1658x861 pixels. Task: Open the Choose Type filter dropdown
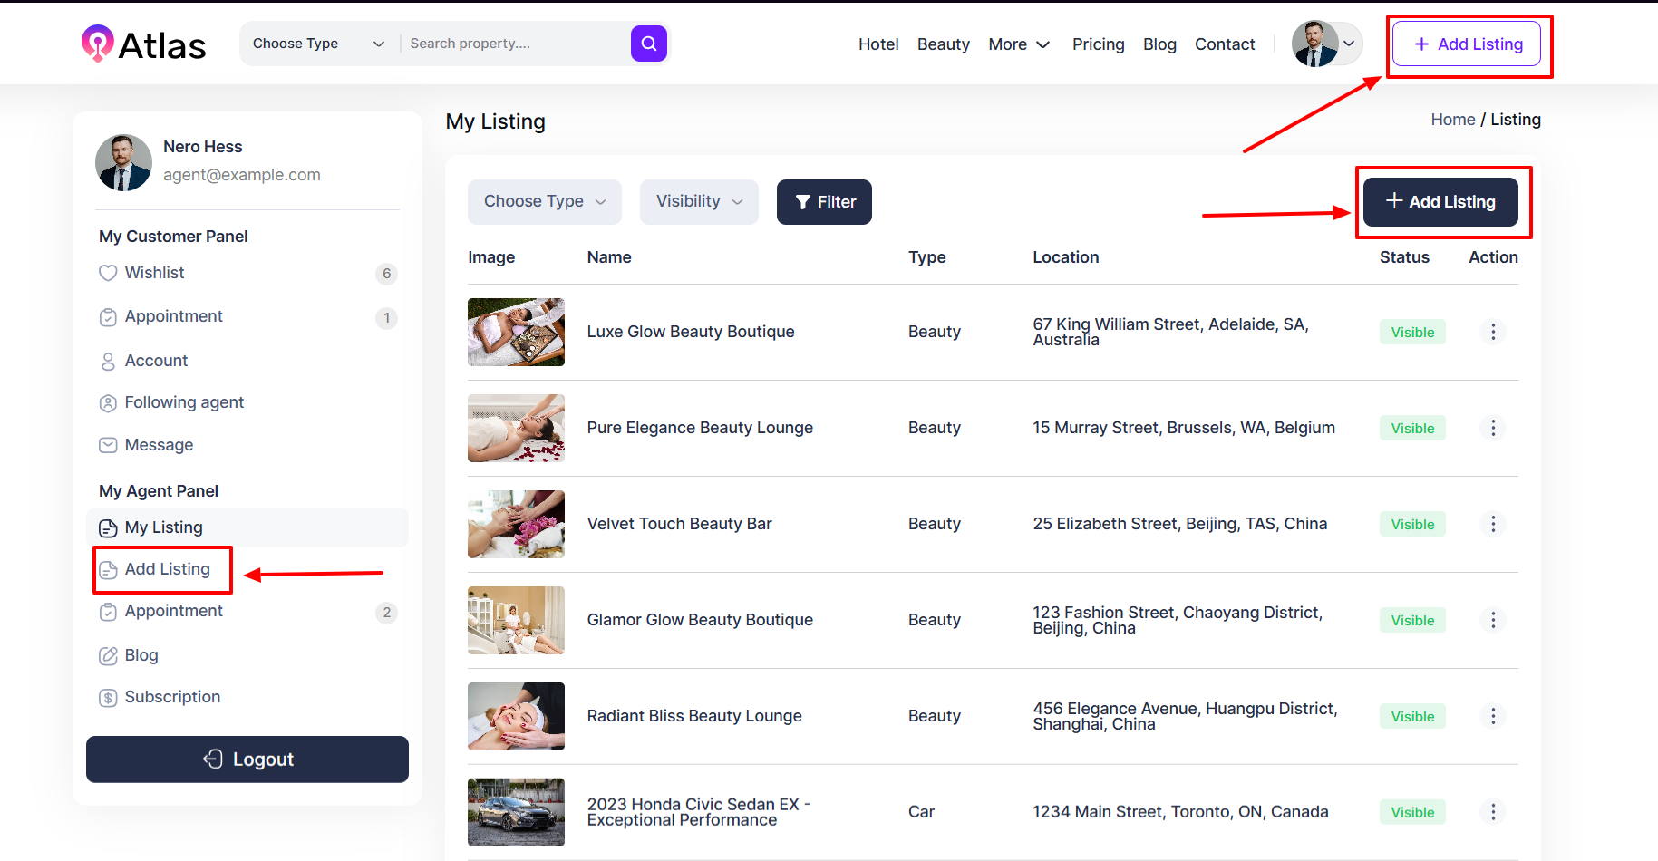tap(544, 201)
